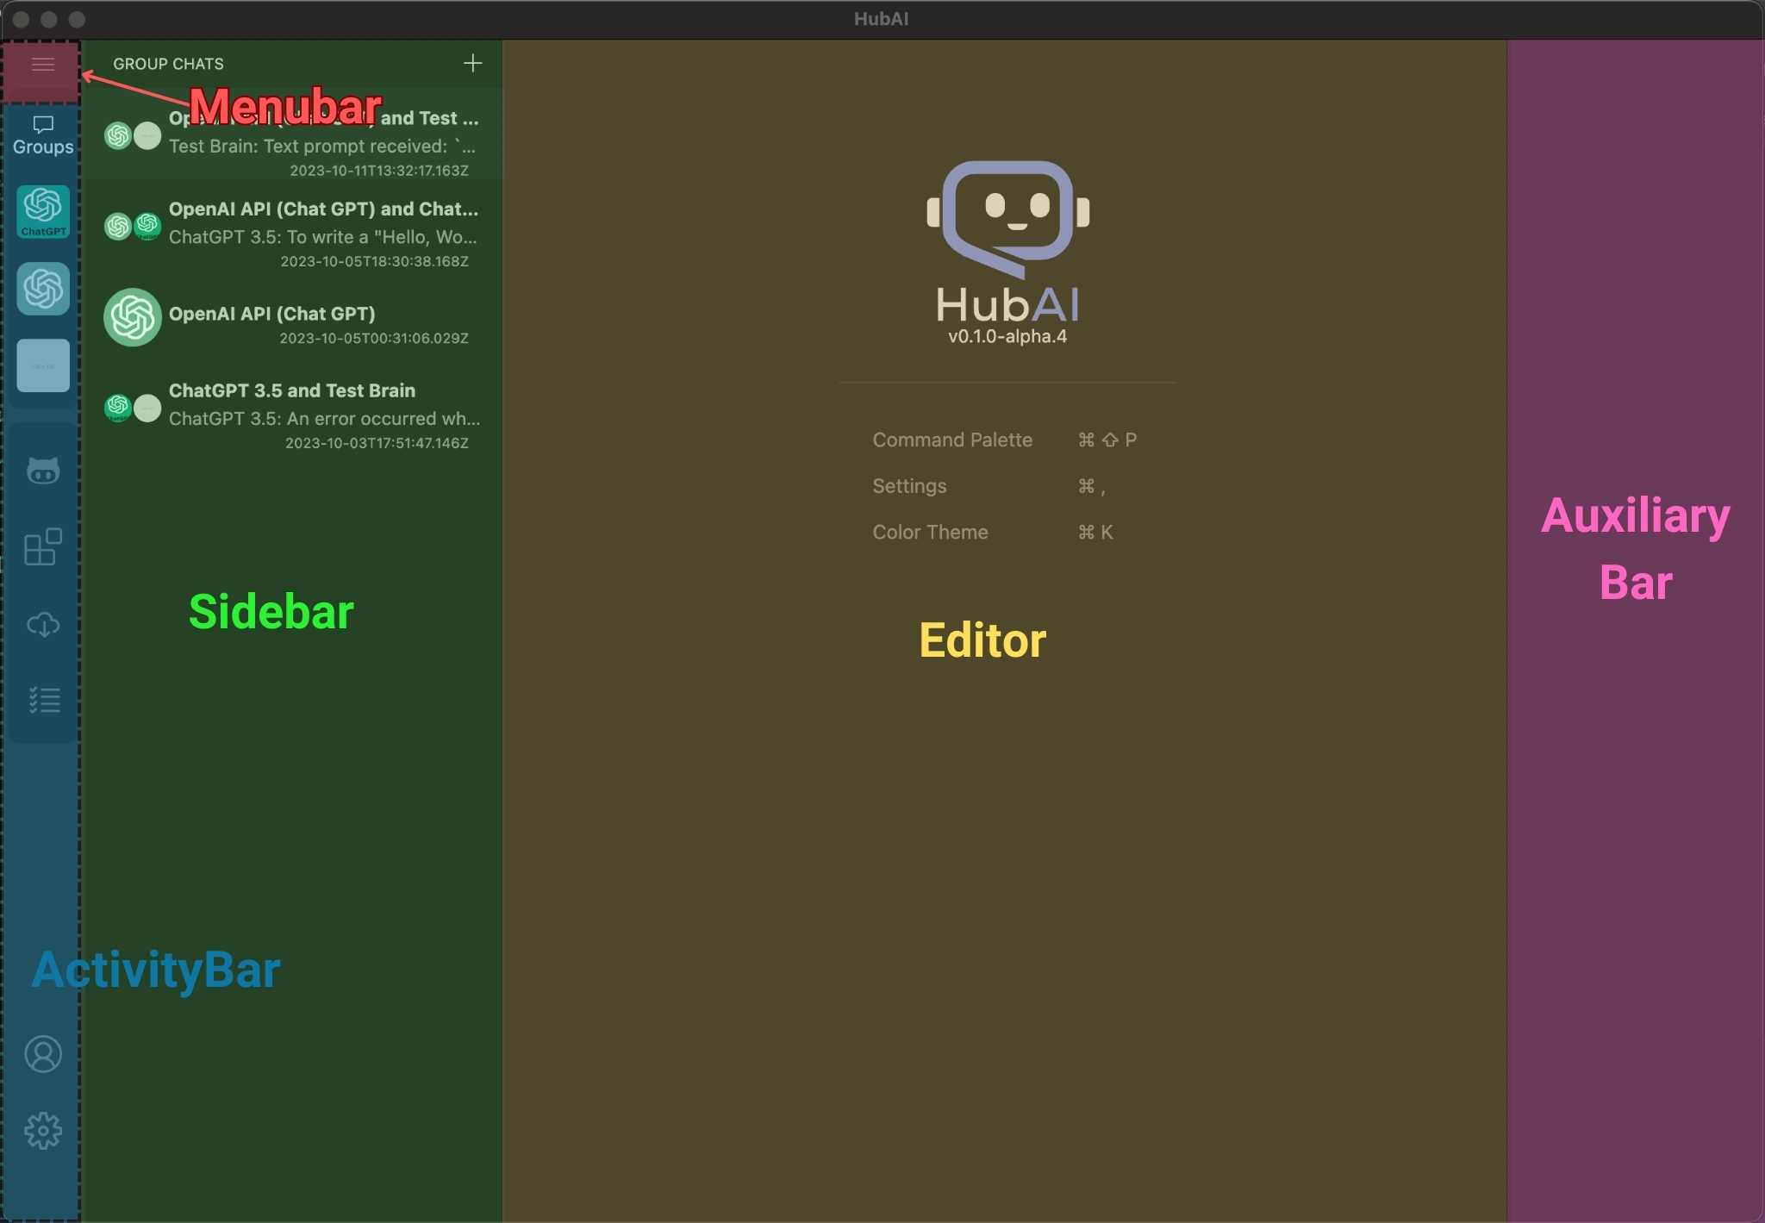This screenshot has width=1765, height=1223.
Task: Click avatars of the OpenAI API and Chat... chat
Action: point(132,227)
